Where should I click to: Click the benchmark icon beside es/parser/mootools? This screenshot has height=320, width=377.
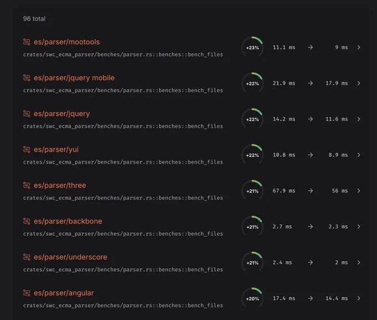coord(27,42)
